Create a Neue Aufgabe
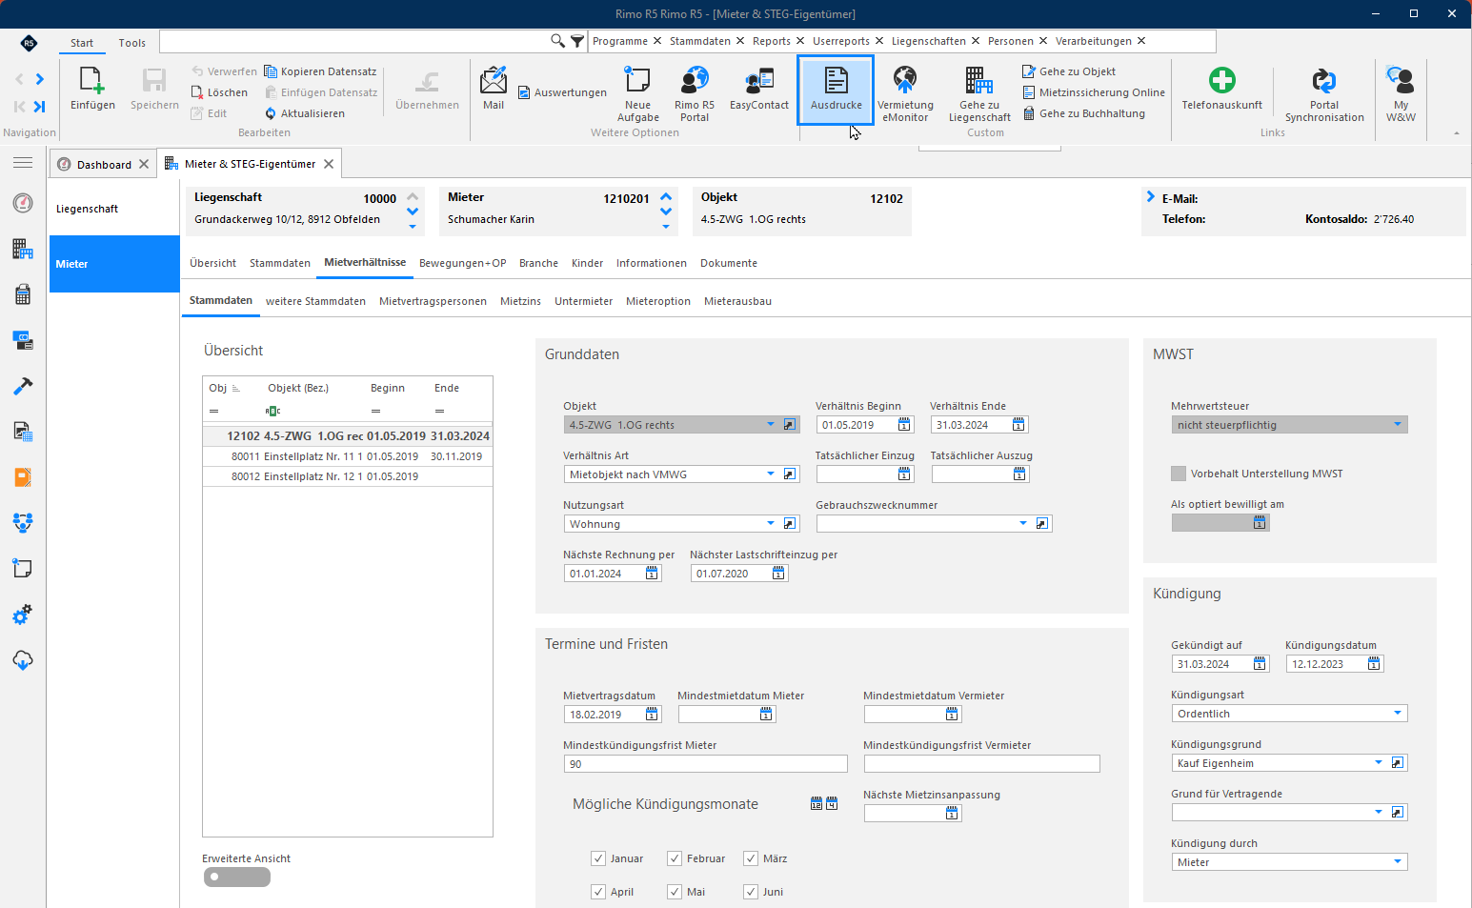 637,93
